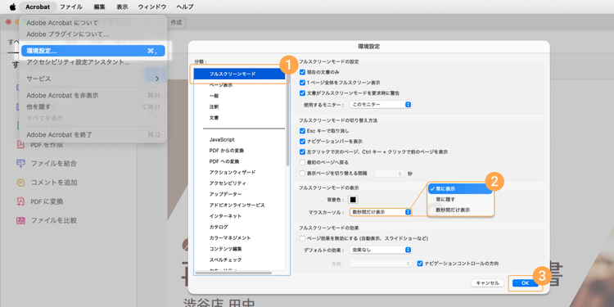Toggle 1 ページ全体をフルスクリーン表示 checkbox
The width and height of the screenshot is (614, 307).
[x=302, y=83]
